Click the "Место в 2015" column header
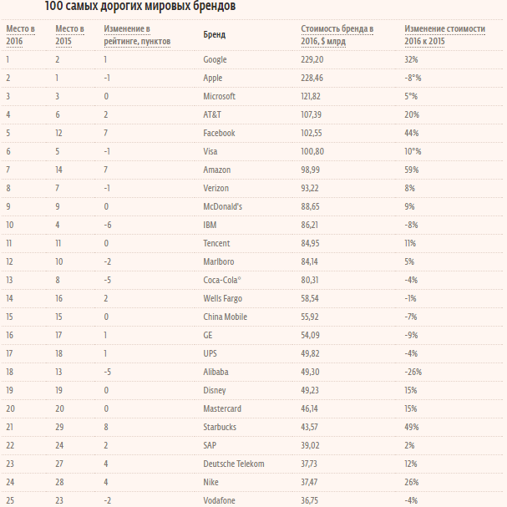507x507 pixels. [x=68, y=34]
